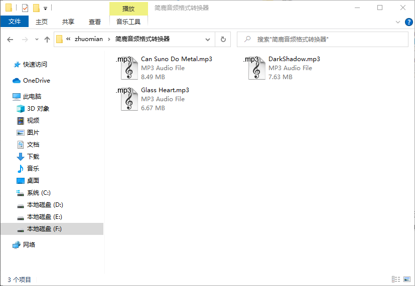
Task: Focus the search box for this folder
Action: [323, 40]
